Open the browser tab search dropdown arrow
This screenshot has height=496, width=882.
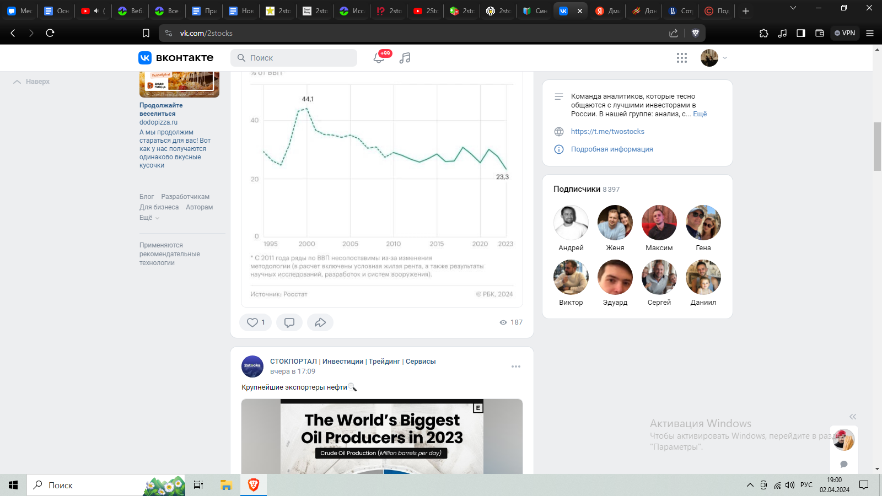click(x=793, y=8)
